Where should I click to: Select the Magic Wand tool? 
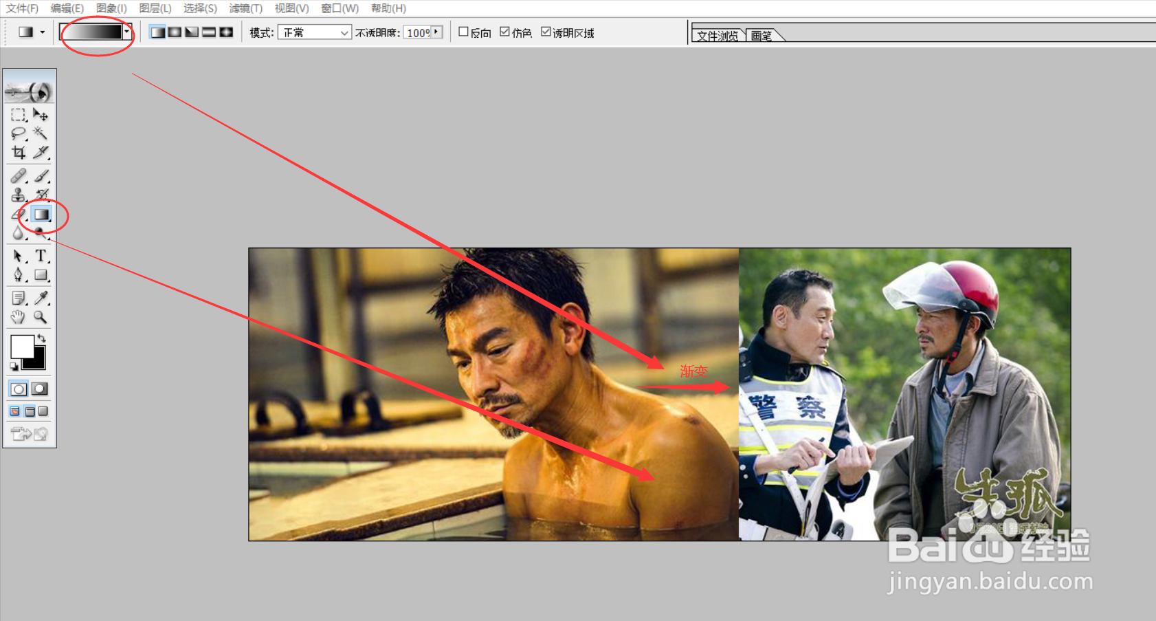[x=41, y=133]
